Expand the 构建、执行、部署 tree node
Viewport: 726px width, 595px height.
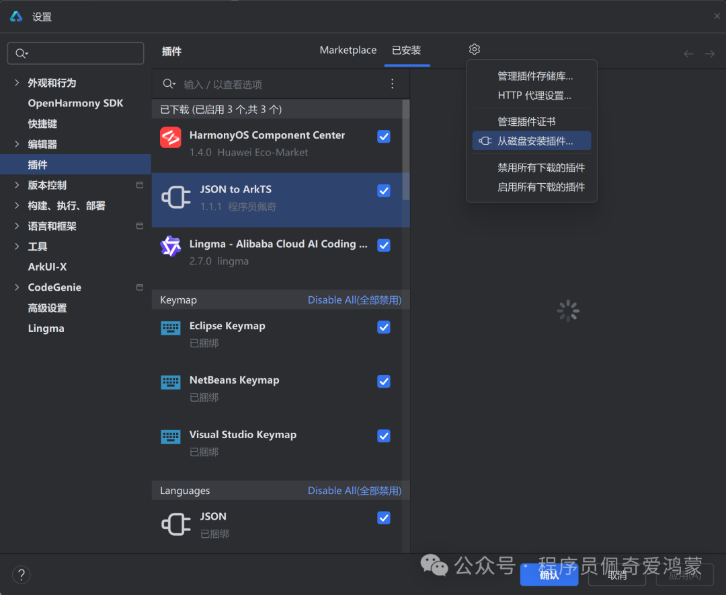(17, 205)
